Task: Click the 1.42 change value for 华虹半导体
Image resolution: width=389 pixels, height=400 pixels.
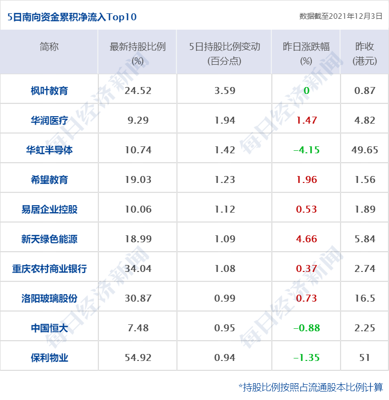Action: point(225,150)
